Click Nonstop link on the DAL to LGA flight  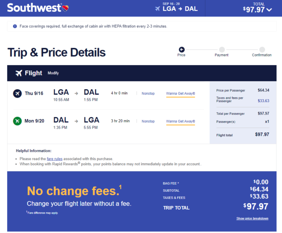pyautogui.click(x=148, y=121)
